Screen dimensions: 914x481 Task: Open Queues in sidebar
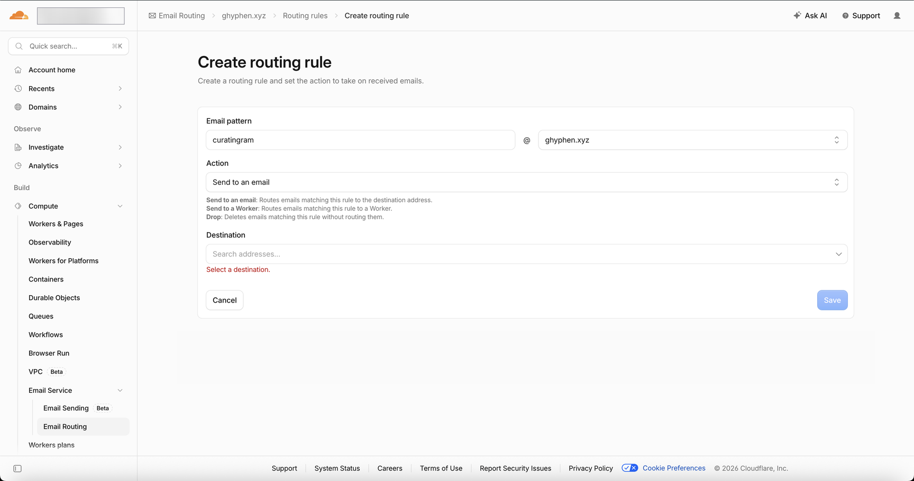coord(41,316)
